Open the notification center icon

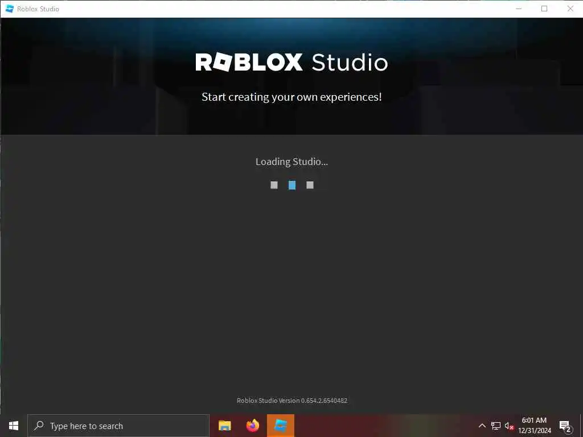tap(565, 426)
